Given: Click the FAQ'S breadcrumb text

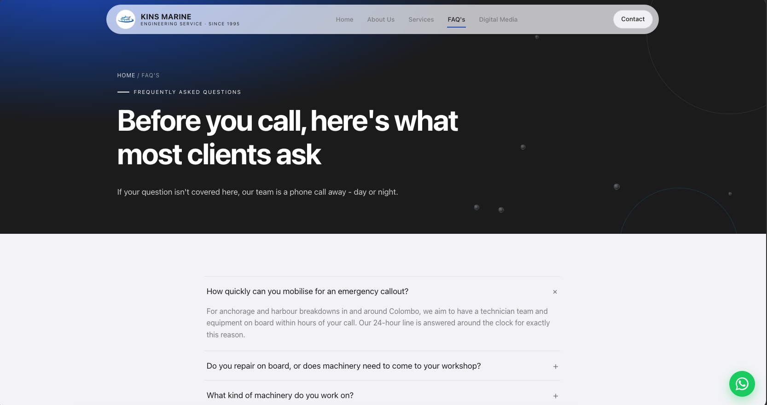Looking at the screenshot, I should [151, 75].
